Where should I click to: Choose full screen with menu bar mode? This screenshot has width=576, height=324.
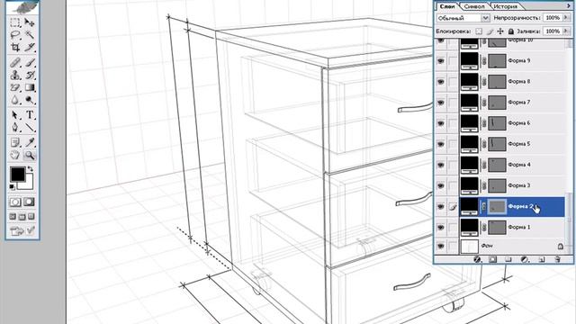click(x=22, y=216)
